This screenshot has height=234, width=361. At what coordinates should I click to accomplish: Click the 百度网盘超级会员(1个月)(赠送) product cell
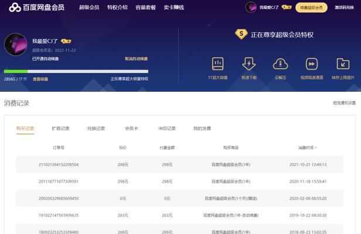(231, 198)
